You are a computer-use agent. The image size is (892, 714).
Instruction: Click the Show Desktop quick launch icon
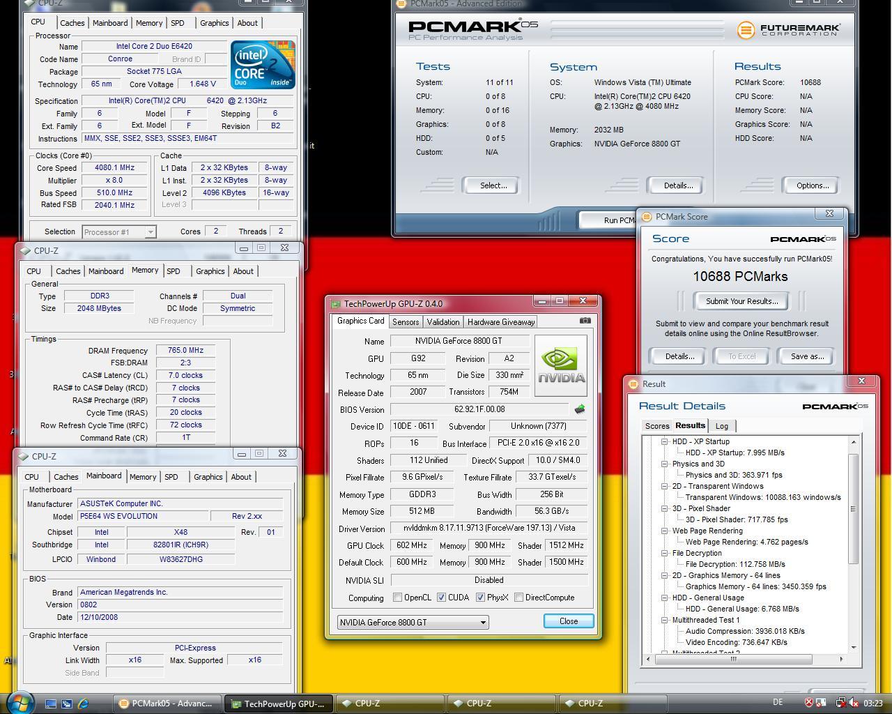pyautogui.click(x=51, y=704)
